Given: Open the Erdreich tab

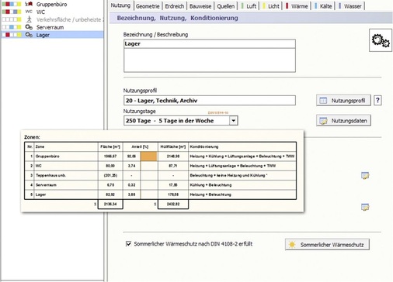Looking at the screenshot, I should (x=175, y=6).
